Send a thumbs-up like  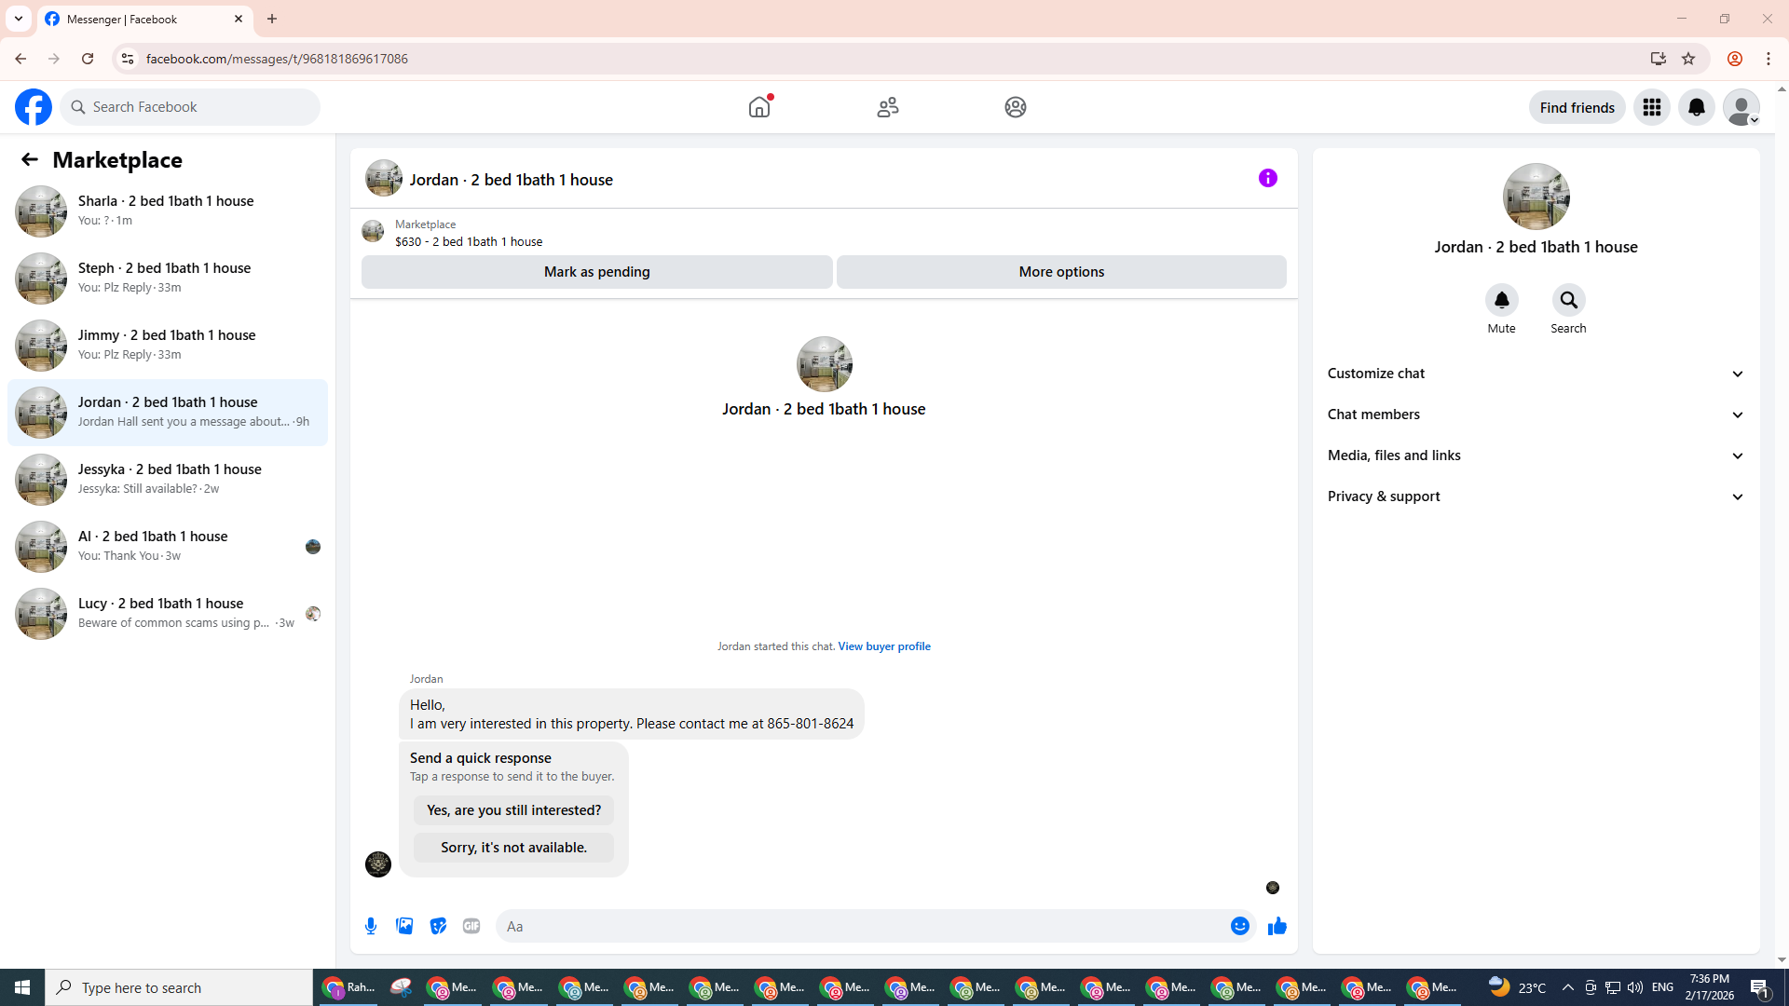[1277, 926]
